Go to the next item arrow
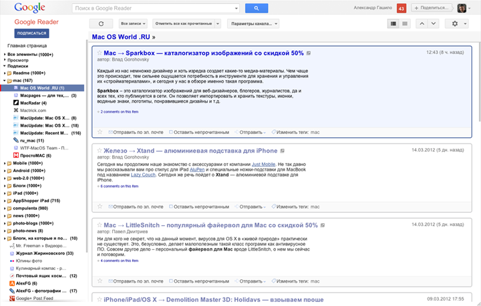The height and width of the screenshot is (306, 481). [433, 23]
